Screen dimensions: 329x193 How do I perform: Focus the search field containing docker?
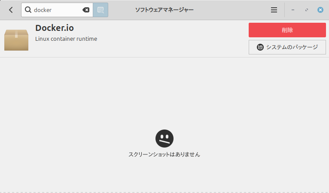(x=56, y=10)
